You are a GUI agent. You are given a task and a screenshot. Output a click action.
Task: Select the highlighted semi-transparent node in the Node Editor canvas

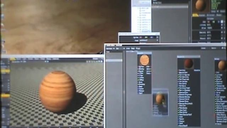point(160,102)
